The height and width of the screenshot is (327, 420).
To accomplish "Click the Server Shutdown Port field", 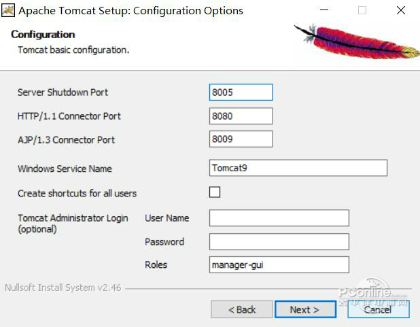I will (241, 92).
